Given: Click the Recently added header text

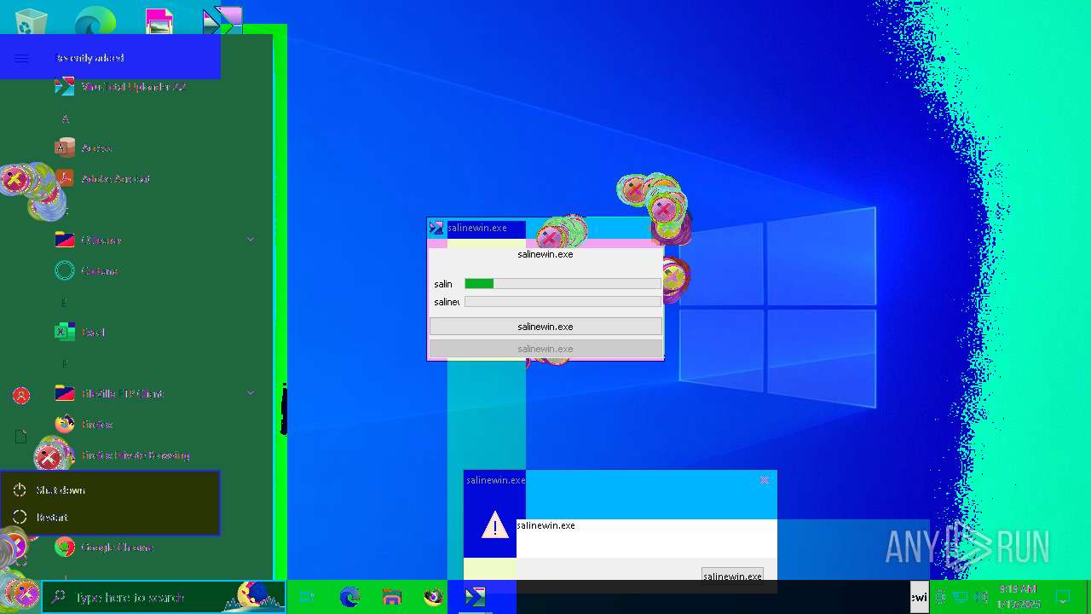Looking at the screenshot, I should pos(90,58).
